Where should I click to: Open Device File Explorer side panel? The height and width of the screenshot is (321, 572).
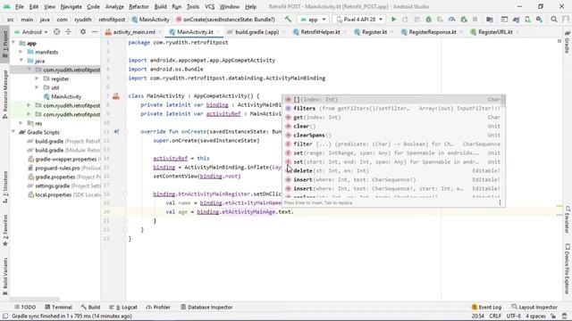click(x=568, y=269)
